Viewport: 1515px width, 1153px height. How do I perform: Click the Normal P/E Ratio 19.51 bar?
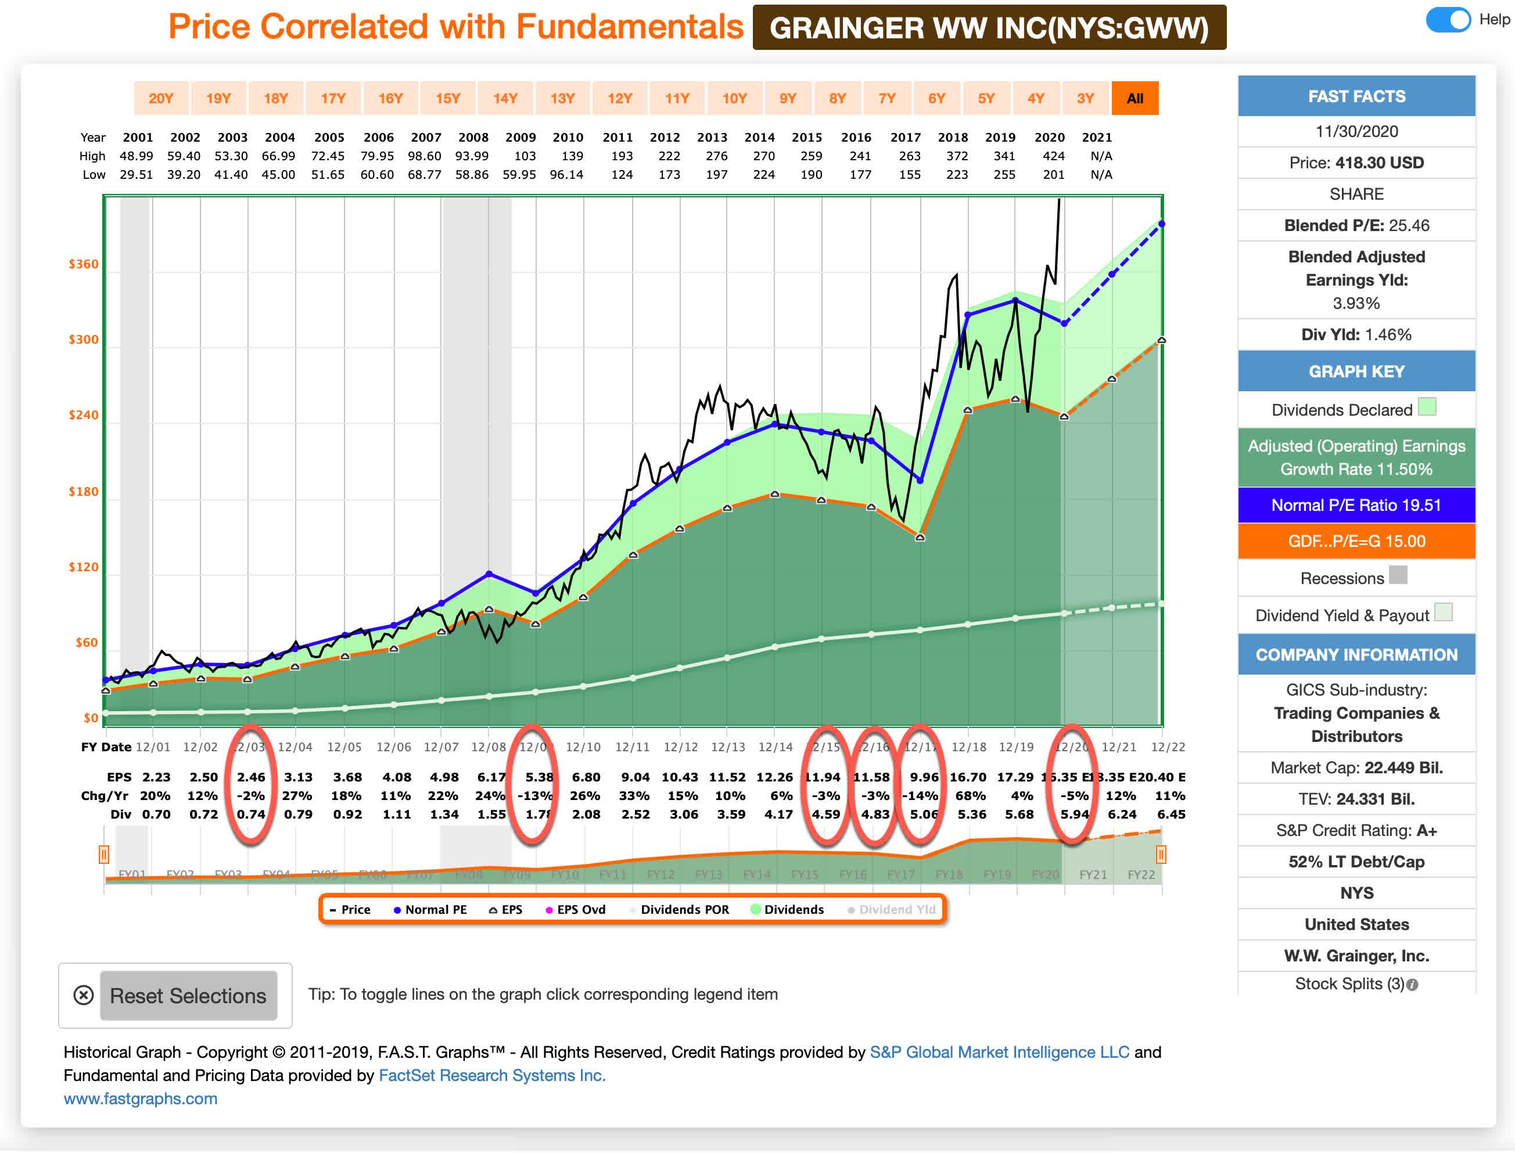pos(1356,505)
